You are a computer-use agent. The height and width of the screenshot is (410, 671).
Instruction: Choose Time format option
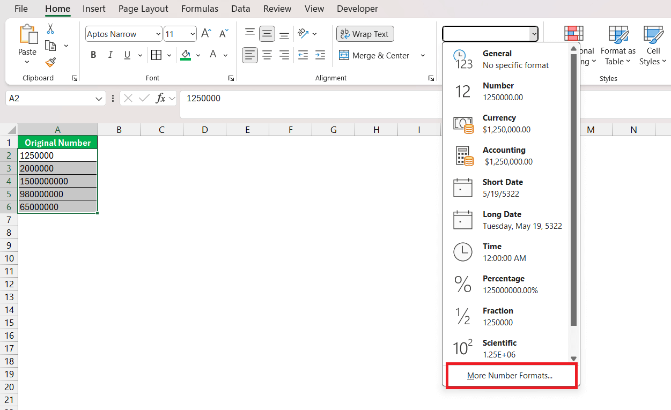tap(505, 252)
